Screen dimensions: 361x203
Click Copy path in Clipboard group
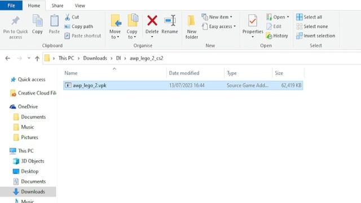[x=79, y=27]
